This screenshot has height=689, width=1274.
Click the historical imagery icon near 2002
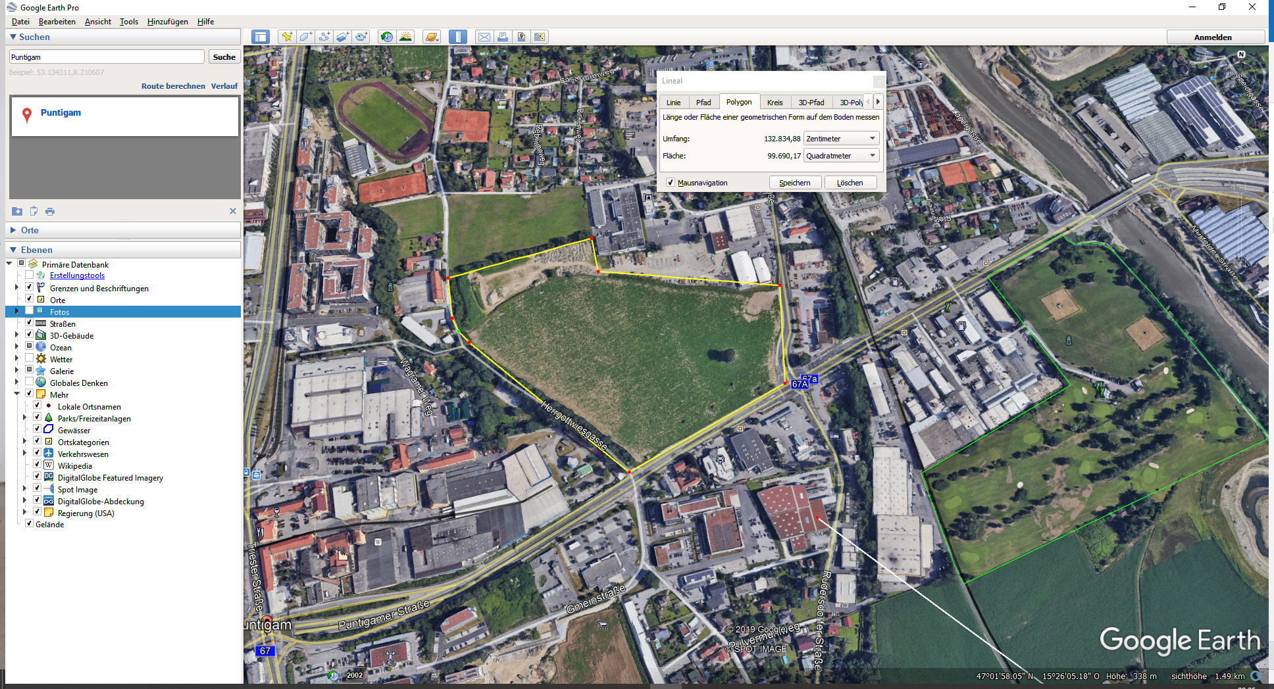click(x=334, y=675)
